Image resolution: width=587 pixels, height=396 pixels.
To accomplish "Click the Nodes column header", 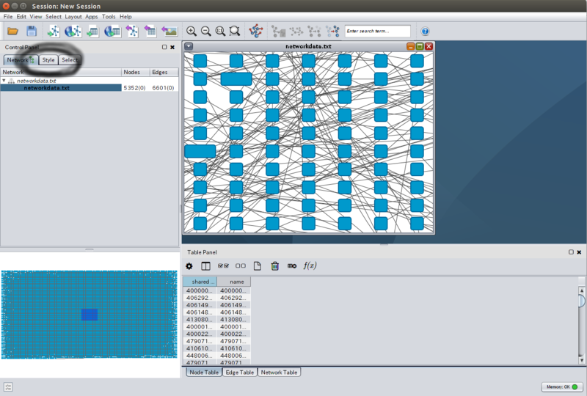I will 135,72.
